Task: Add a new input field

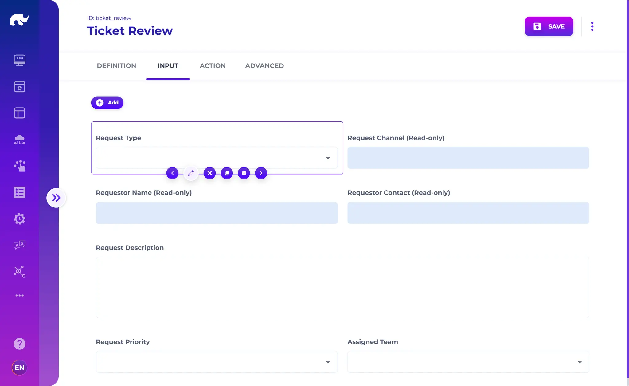Action: [x=107, y=103]
